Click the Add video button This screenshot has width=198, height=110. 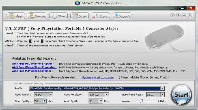[x=16, y=16]
